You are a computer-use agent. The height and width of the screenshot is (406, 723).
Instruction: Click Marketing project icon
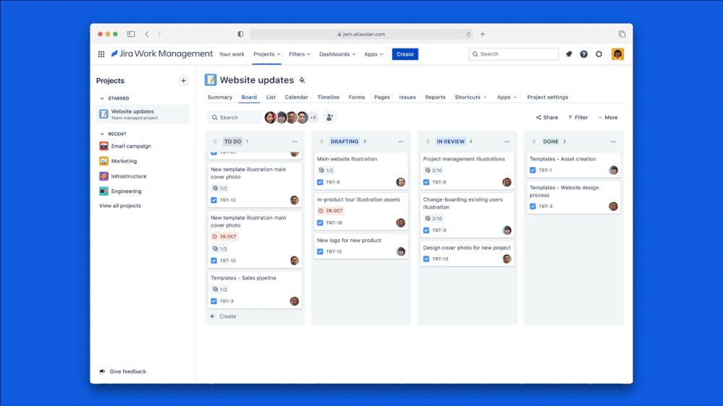[x=103, y=161]
